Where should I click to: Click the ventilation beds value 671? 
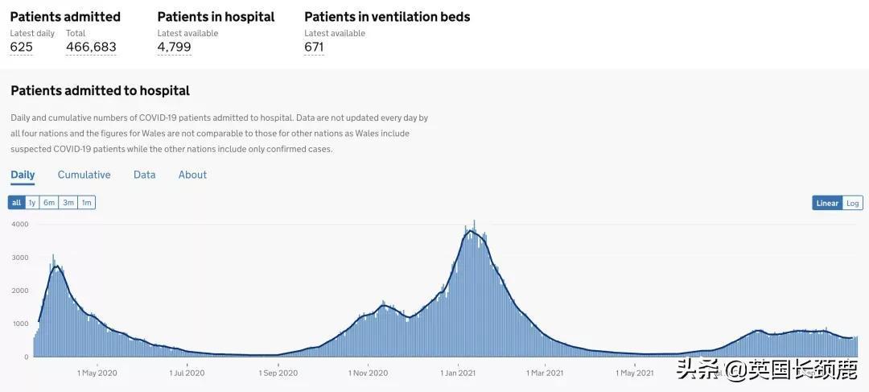click(314, 47)
